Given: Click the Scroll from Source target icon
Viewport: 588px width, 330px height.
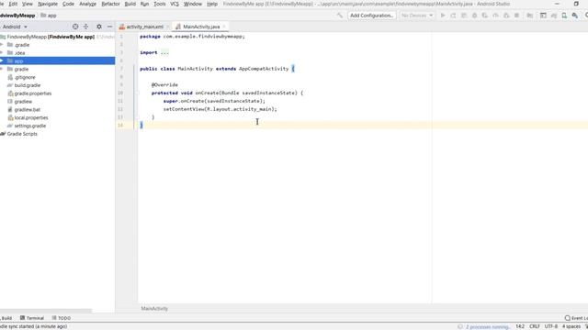Looking at the screenshot, I should [75, 27].
